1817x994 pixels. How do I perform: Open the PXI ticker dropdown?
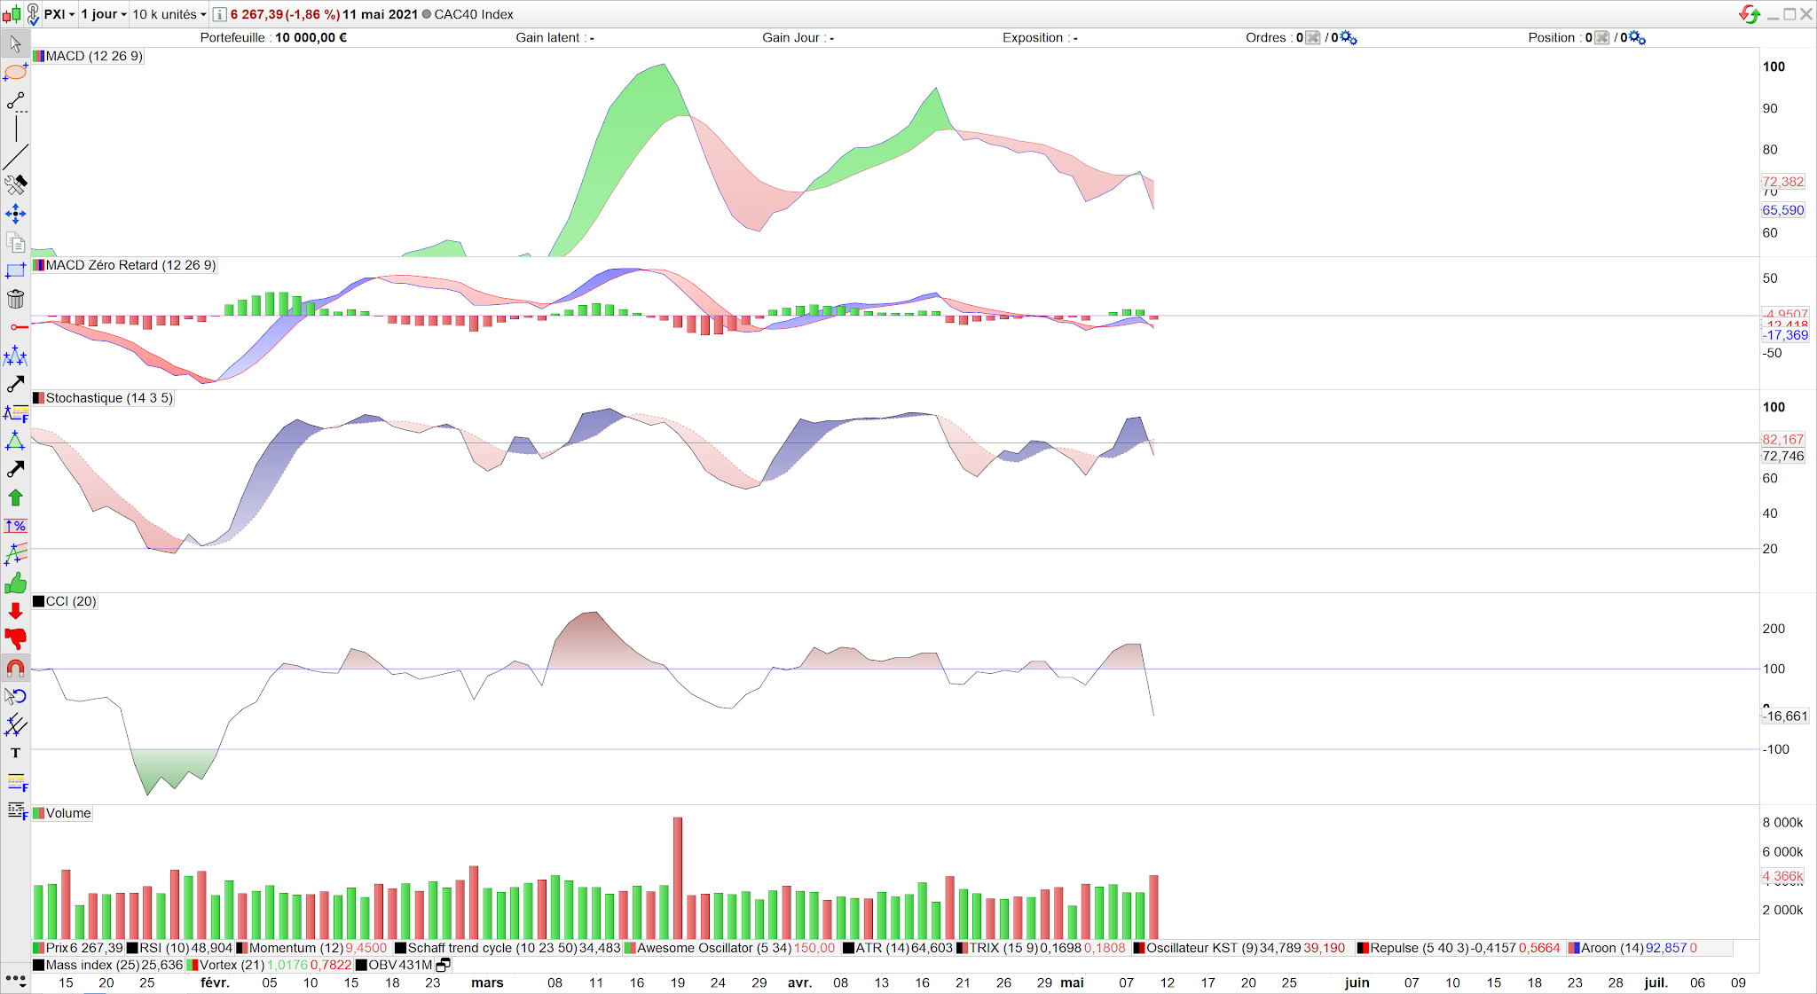(59, 14)
